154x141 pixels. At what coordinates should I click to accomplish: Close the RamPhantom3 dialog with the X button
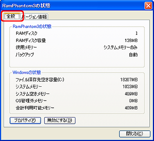click(x=148, y=6)
